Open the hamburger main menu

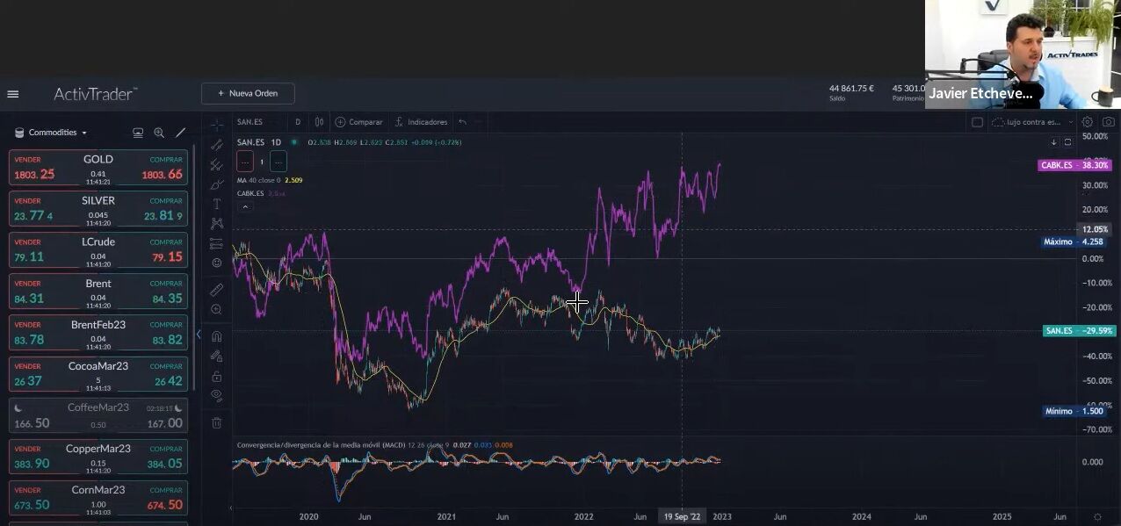pyautogui.click(x=13, y=94)
